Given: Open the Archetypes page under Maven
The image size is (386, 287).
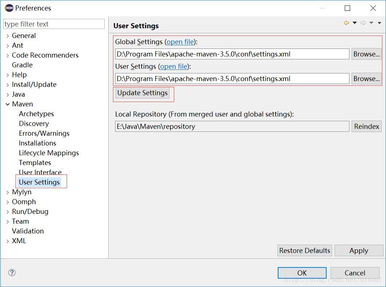Looking at the screenshot, I should (37, 114).
